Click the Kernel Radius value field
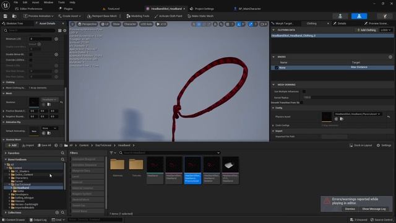 348,97
